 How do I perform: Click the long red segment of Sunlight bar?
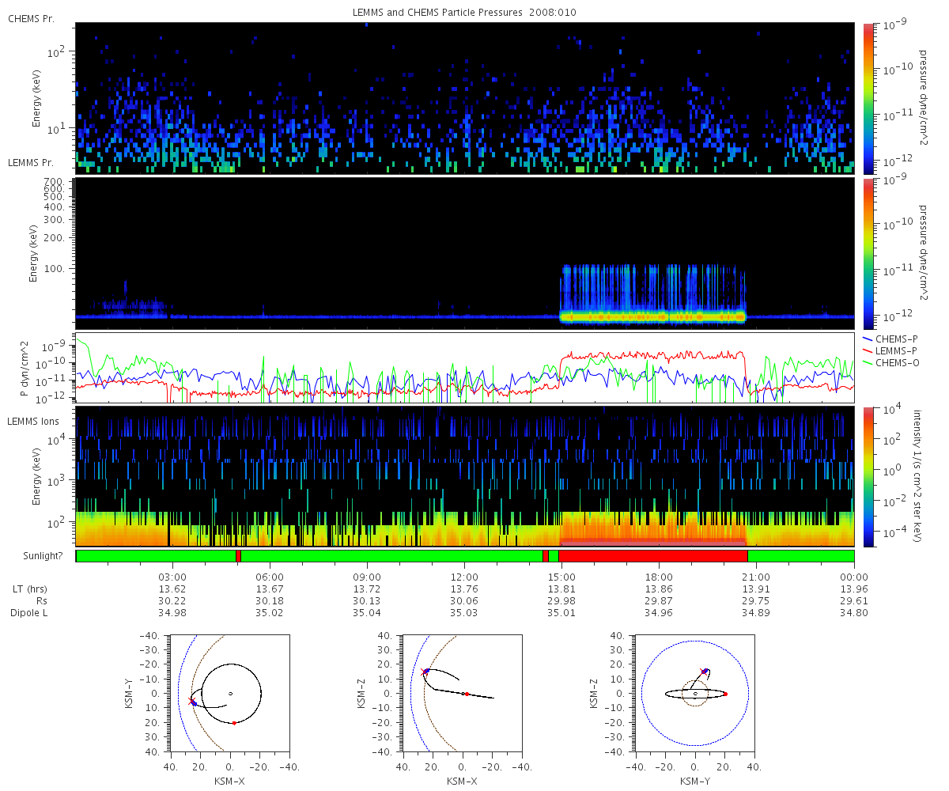[x=653, y=556]
